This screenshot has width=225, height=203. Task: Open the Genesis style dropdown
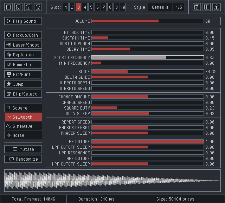coord(160,7)
